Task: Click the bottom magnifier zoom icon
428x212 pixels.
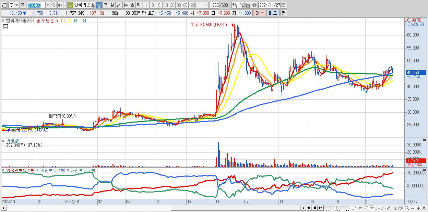Action: (x=407, y=208)
